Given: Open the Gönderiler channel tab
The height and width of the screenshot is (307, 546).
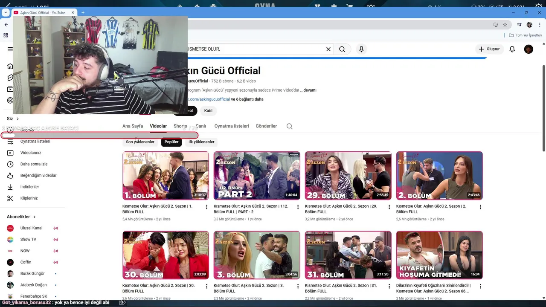Looking at the screenshot, I should point(266,126).
